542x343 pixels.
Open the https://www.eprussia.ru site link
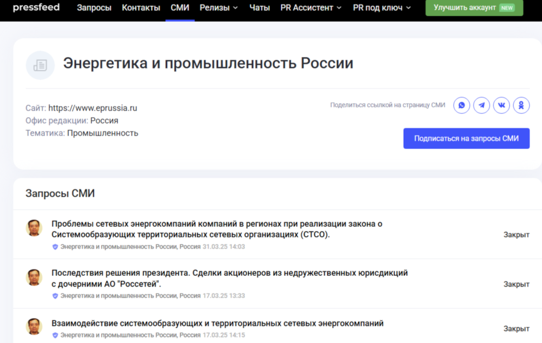point(93,108)
